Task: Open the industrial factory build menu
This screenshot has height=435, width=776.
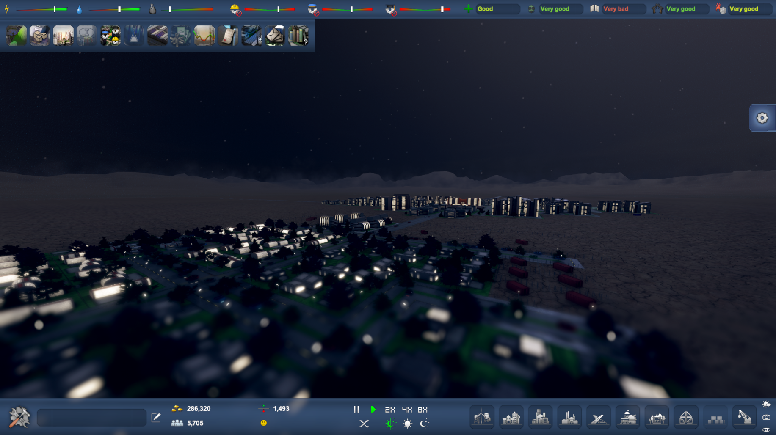Action: click(570, 417)
